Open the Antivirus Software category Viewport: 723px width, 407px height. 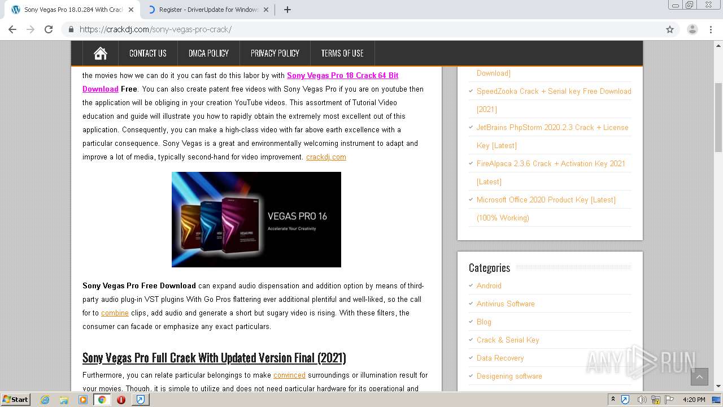point(506,304)
